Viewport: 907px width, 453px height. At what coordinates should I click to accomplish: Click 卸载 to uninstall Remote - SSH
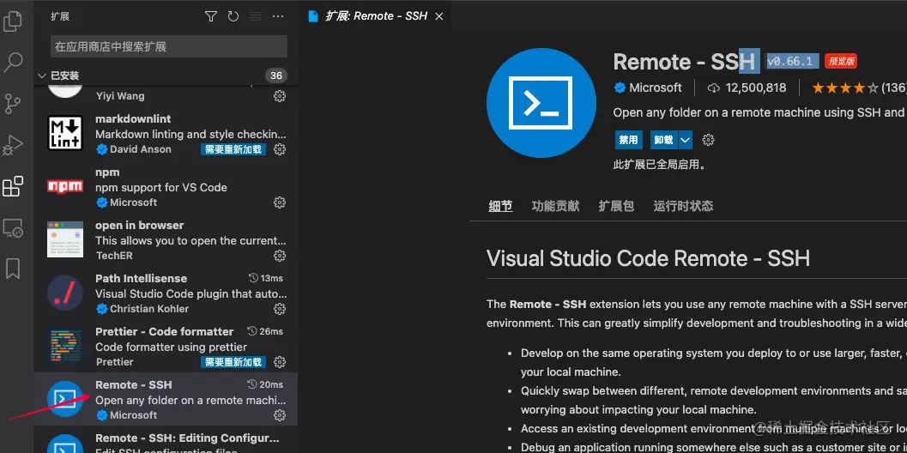(x=663, y=140)
